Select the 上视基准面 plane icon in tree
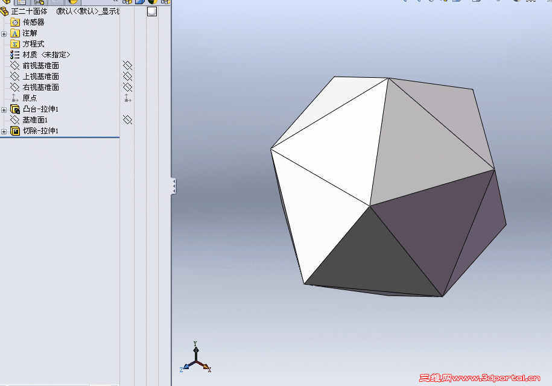Image resolution: width=552 pixels, height=386 pixels. pos(15,77)
